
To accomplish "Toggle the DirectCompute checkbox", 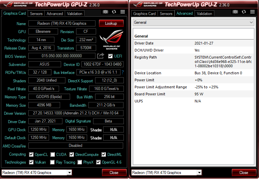I will (71, 155).
